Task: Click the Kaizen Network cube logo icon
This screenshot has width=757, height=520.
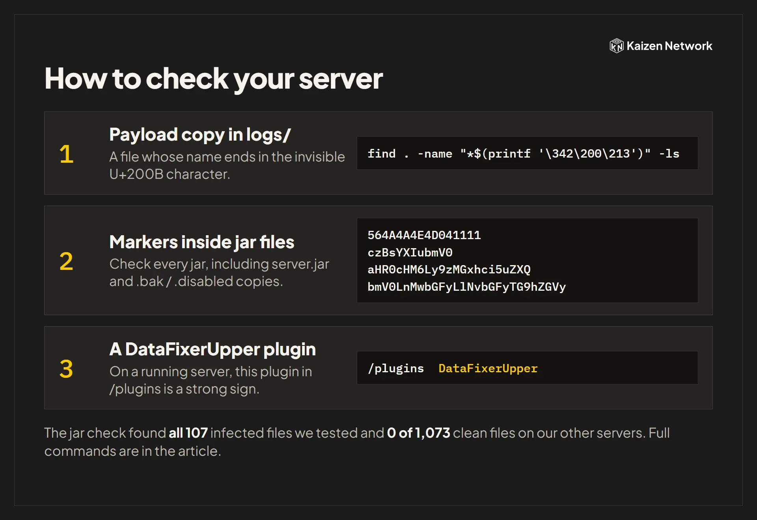Action: (616, 46)
